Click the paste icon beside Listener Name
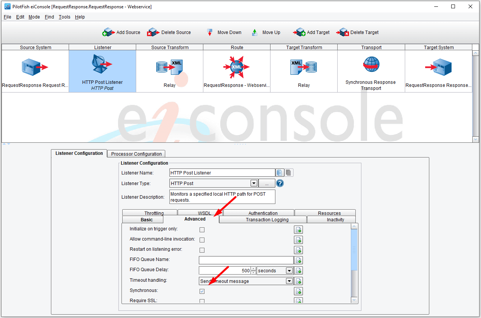Viewport: 481px width, 318px height. [289, 173]
